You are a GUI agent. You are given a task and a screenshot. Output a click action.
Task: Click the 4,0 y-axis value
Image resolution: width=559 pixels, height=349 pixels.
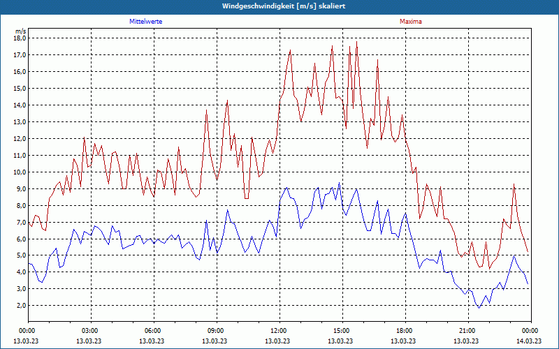pyautogui.click(x=22, y=272)
